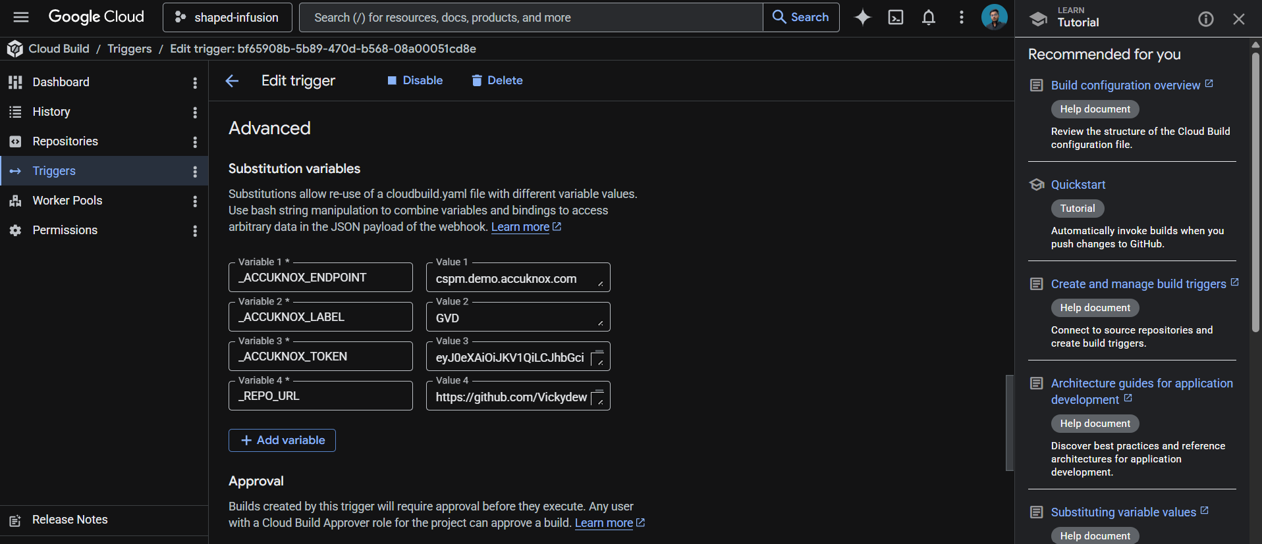Click the Build configuration overview document icon
The image size is (1262, 544).
[x=1037, y=86]
